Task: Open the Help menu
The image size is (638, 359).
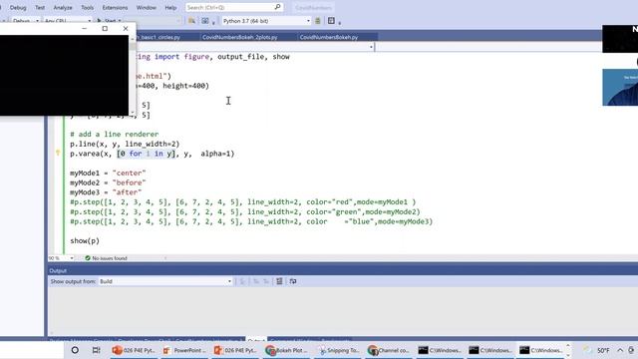Action: (x=170, y=7)
